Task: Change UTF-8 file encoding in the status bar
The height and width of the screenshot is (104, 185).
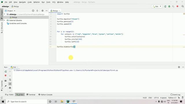Action: (156, 98)
